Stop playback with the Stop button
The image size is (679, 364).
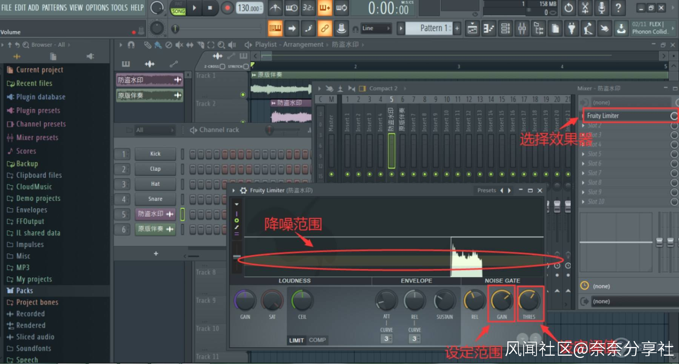(x=210, y=8)
